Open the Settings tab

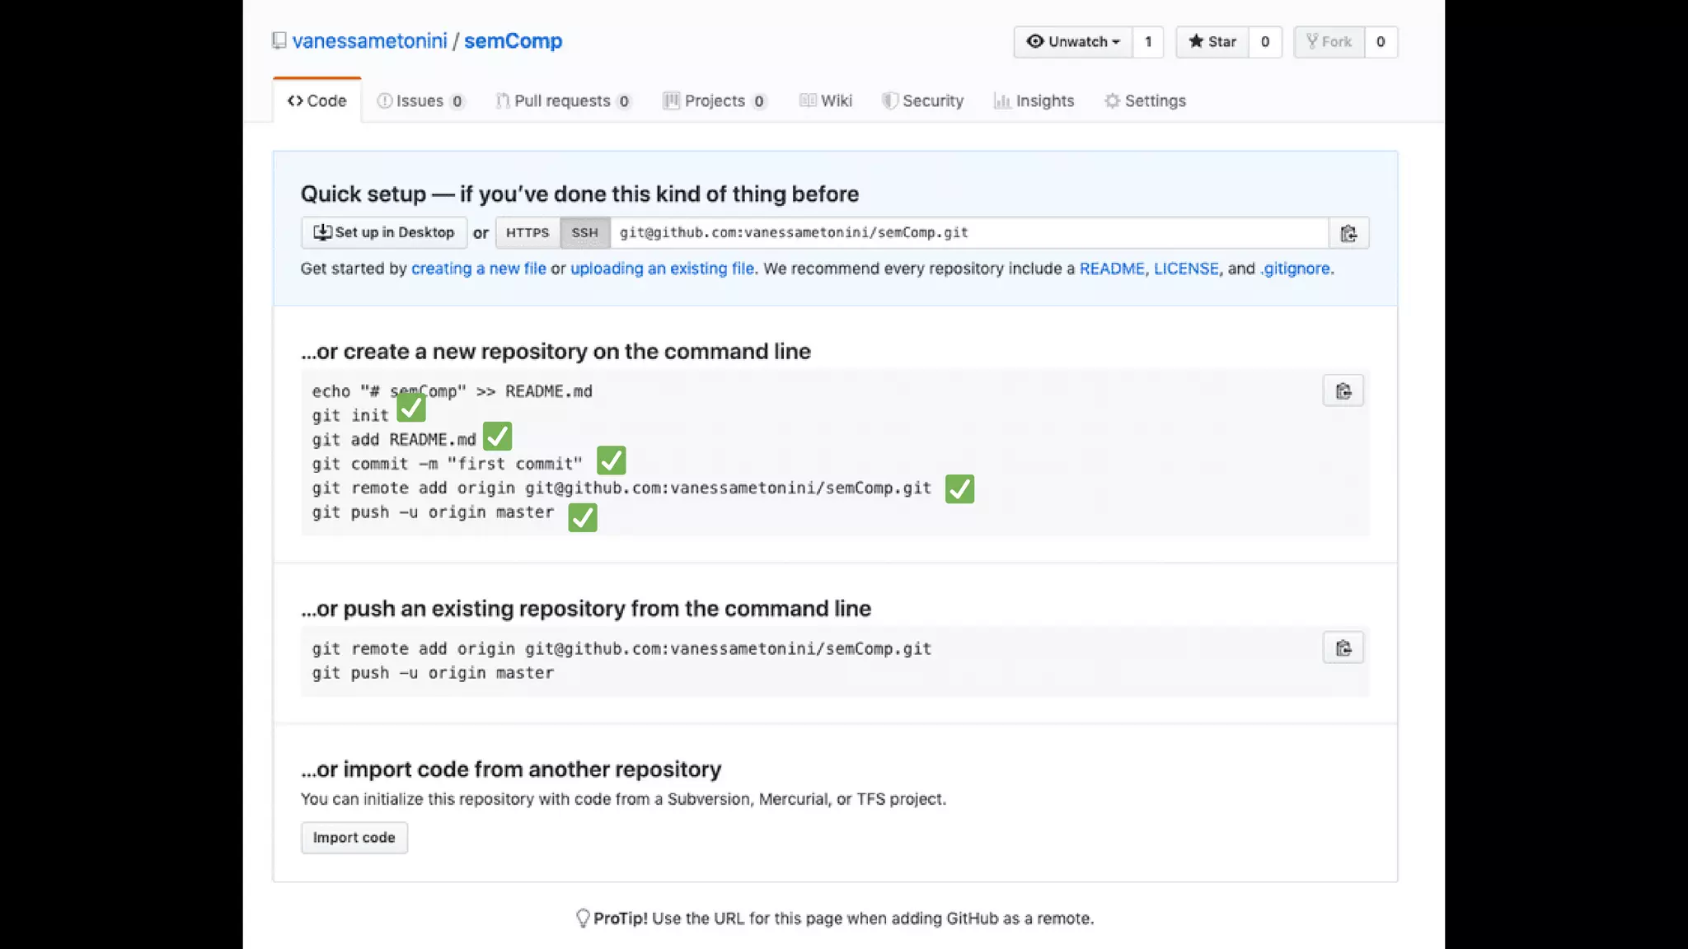click(1145, 101)
